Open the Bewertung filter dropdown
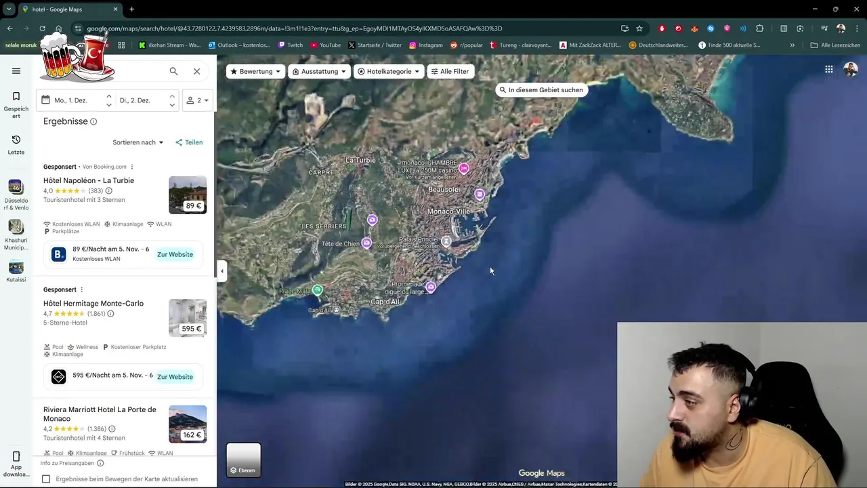Viewport: 867px width, 488px height. pos(255,71)
